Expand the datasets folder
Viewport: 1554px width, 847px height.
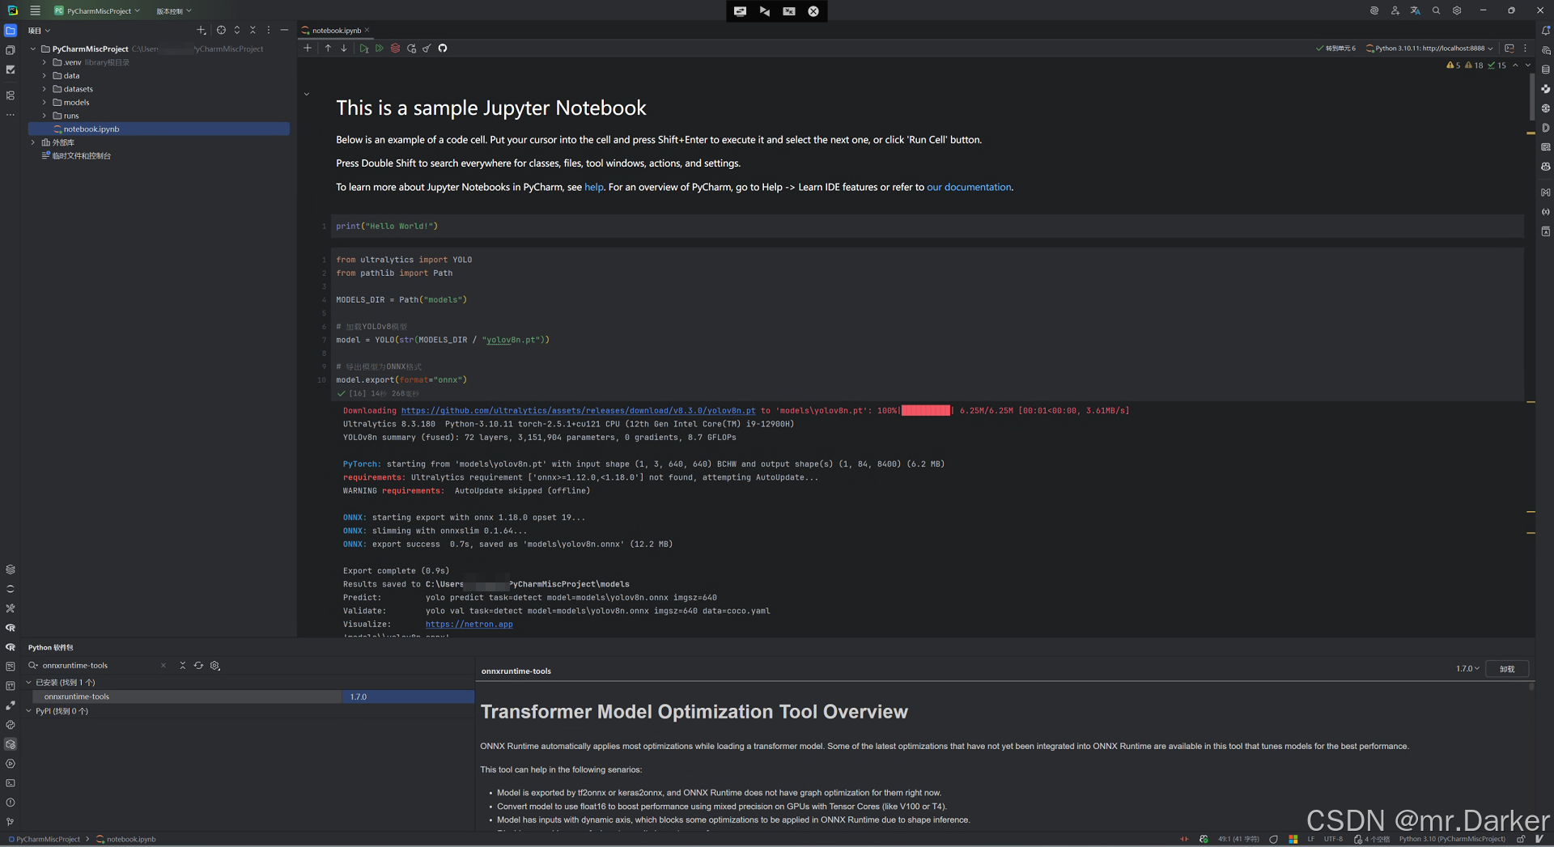pyautogui.click(x=45, y=89)
